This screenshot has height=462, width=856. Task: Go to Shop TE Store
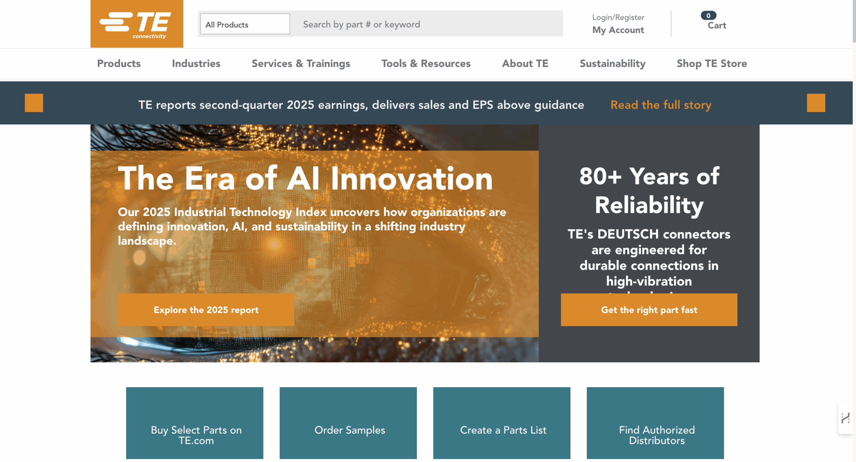tap(712, 64)
